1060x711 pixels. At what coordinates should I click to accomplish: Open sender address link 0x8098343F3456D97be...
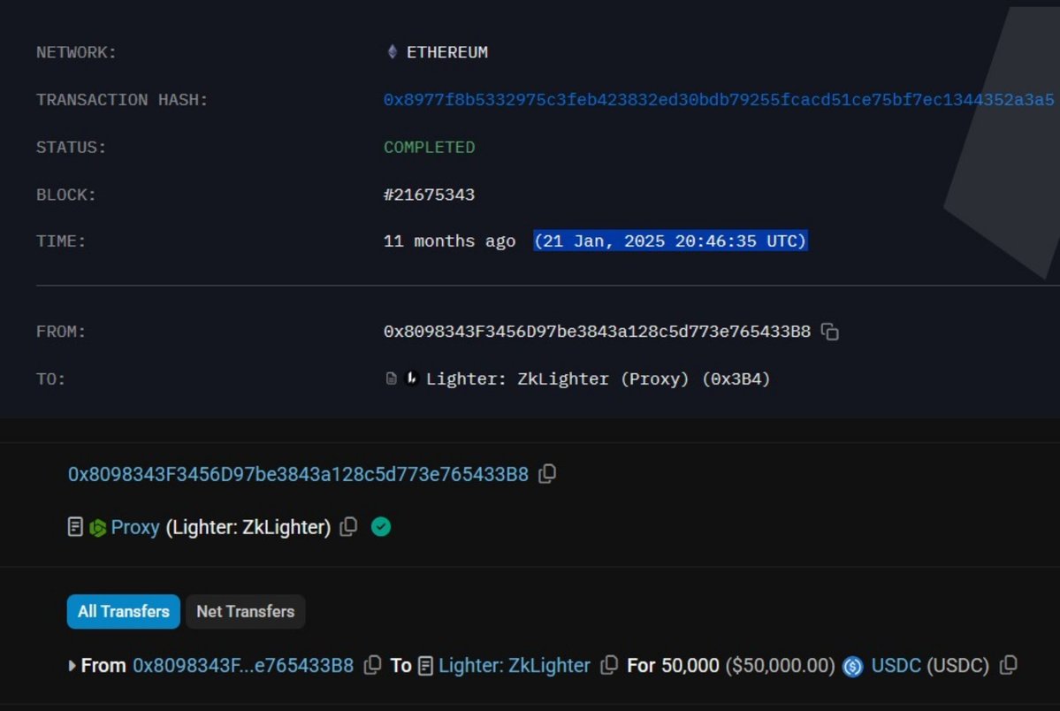tap(298, 474)
